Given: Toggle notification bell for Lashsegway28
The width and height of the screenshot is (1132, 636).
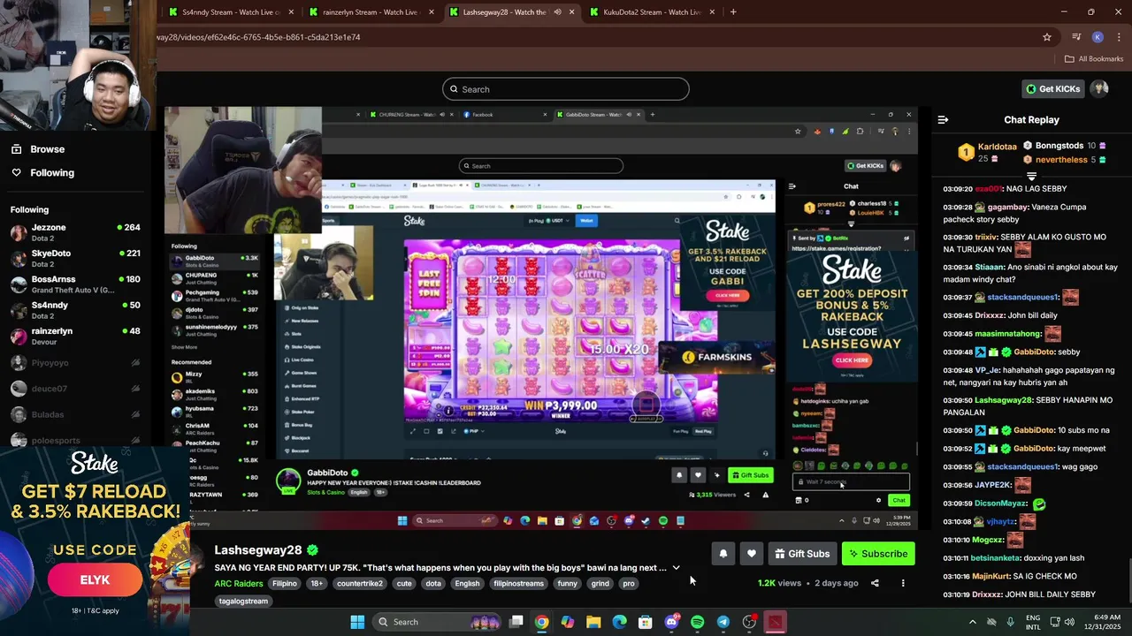Looking at the screenshot, I should (x=723, y=554).
